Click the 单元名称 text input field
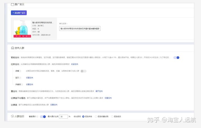 [80, 28]
